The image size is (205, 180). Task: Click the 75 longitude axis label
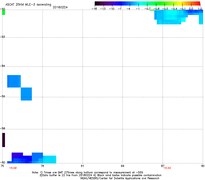(x=2, y=166)
